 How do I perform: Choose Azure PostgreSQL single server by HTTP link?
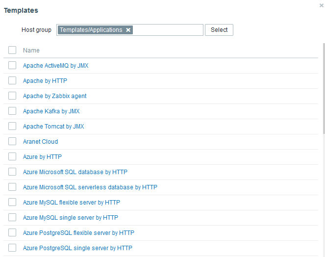pos(77,248)
